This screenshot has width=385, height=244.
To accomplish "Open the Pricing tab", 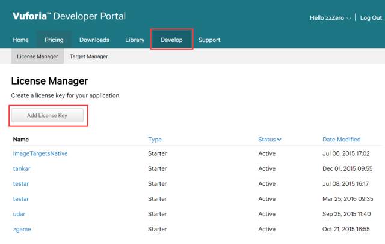I will [x=54, y=40].
